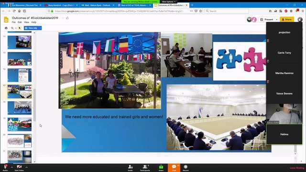Click the red ad blocker extension icon

click(286, 11)
